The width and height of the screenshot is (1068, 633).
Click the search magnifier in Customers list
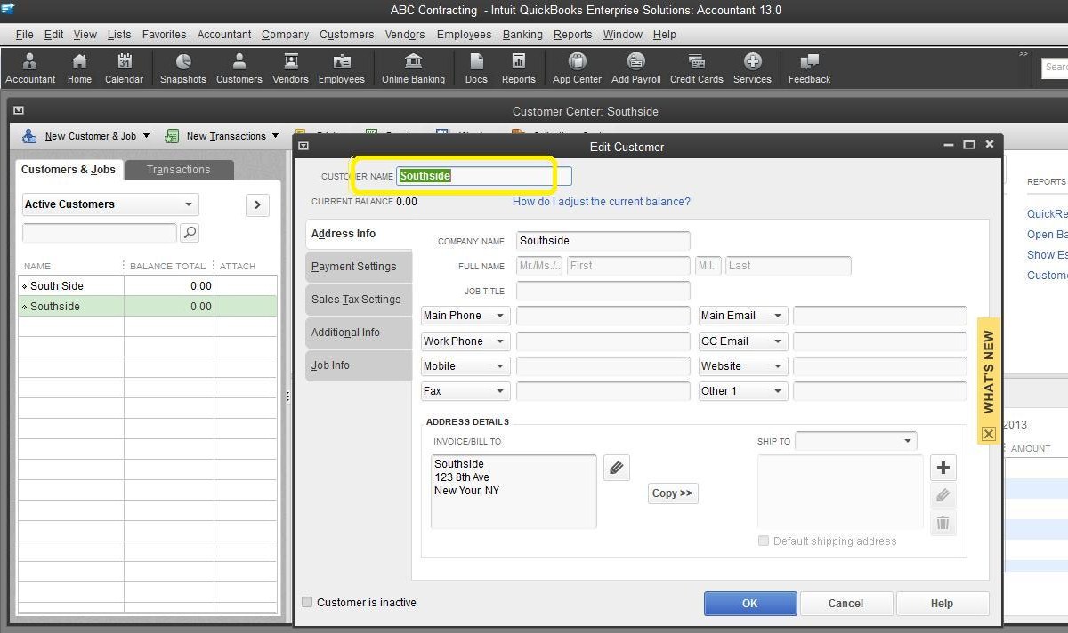coord(190,233)
